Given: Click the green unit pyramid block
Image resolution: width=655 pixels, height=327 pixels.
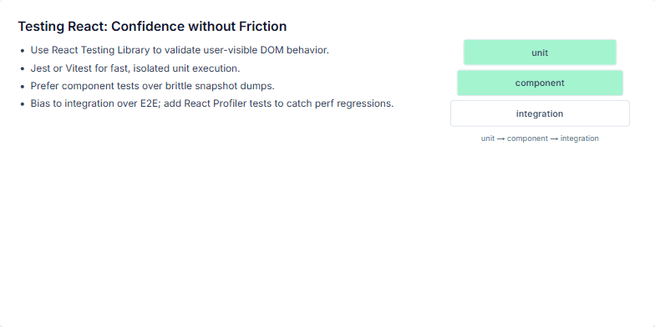Looking at the screenshot, I should 540,53.
